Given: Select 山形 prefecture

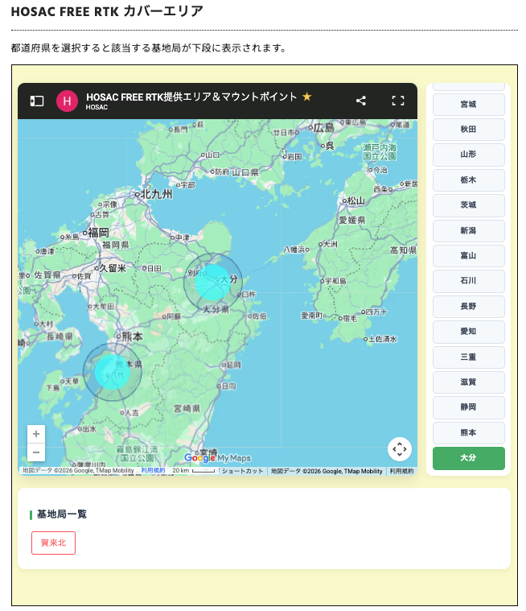Looking at the screenshot, I should [469, 155].
